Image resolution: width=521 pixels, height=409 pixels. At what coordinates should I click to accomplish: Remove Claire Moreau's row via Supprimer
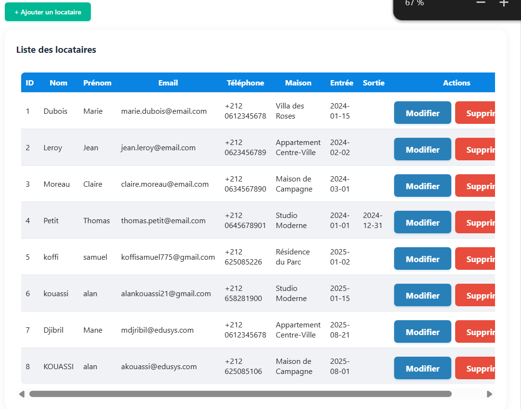click(x=475, y=186)
